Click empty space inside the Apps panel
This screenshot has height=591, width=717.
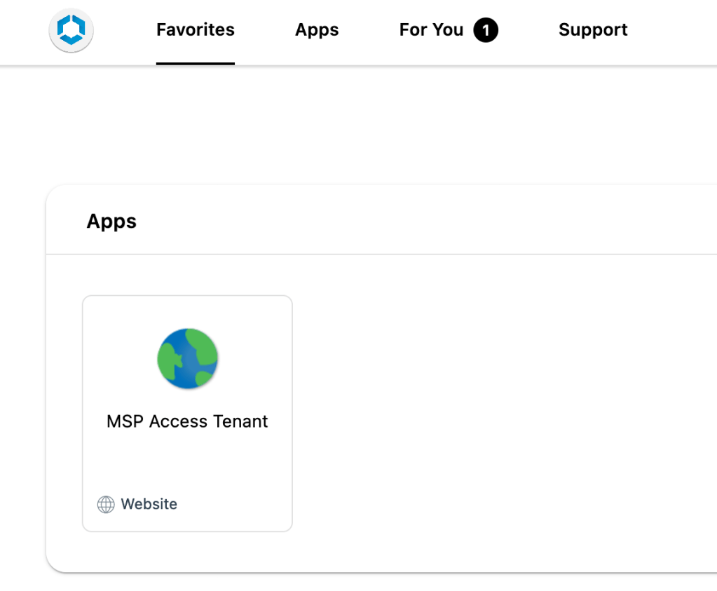491,407
